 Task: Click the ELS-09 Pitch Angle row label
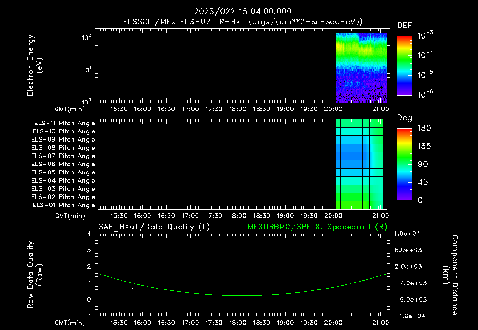(x=63, y=140)
